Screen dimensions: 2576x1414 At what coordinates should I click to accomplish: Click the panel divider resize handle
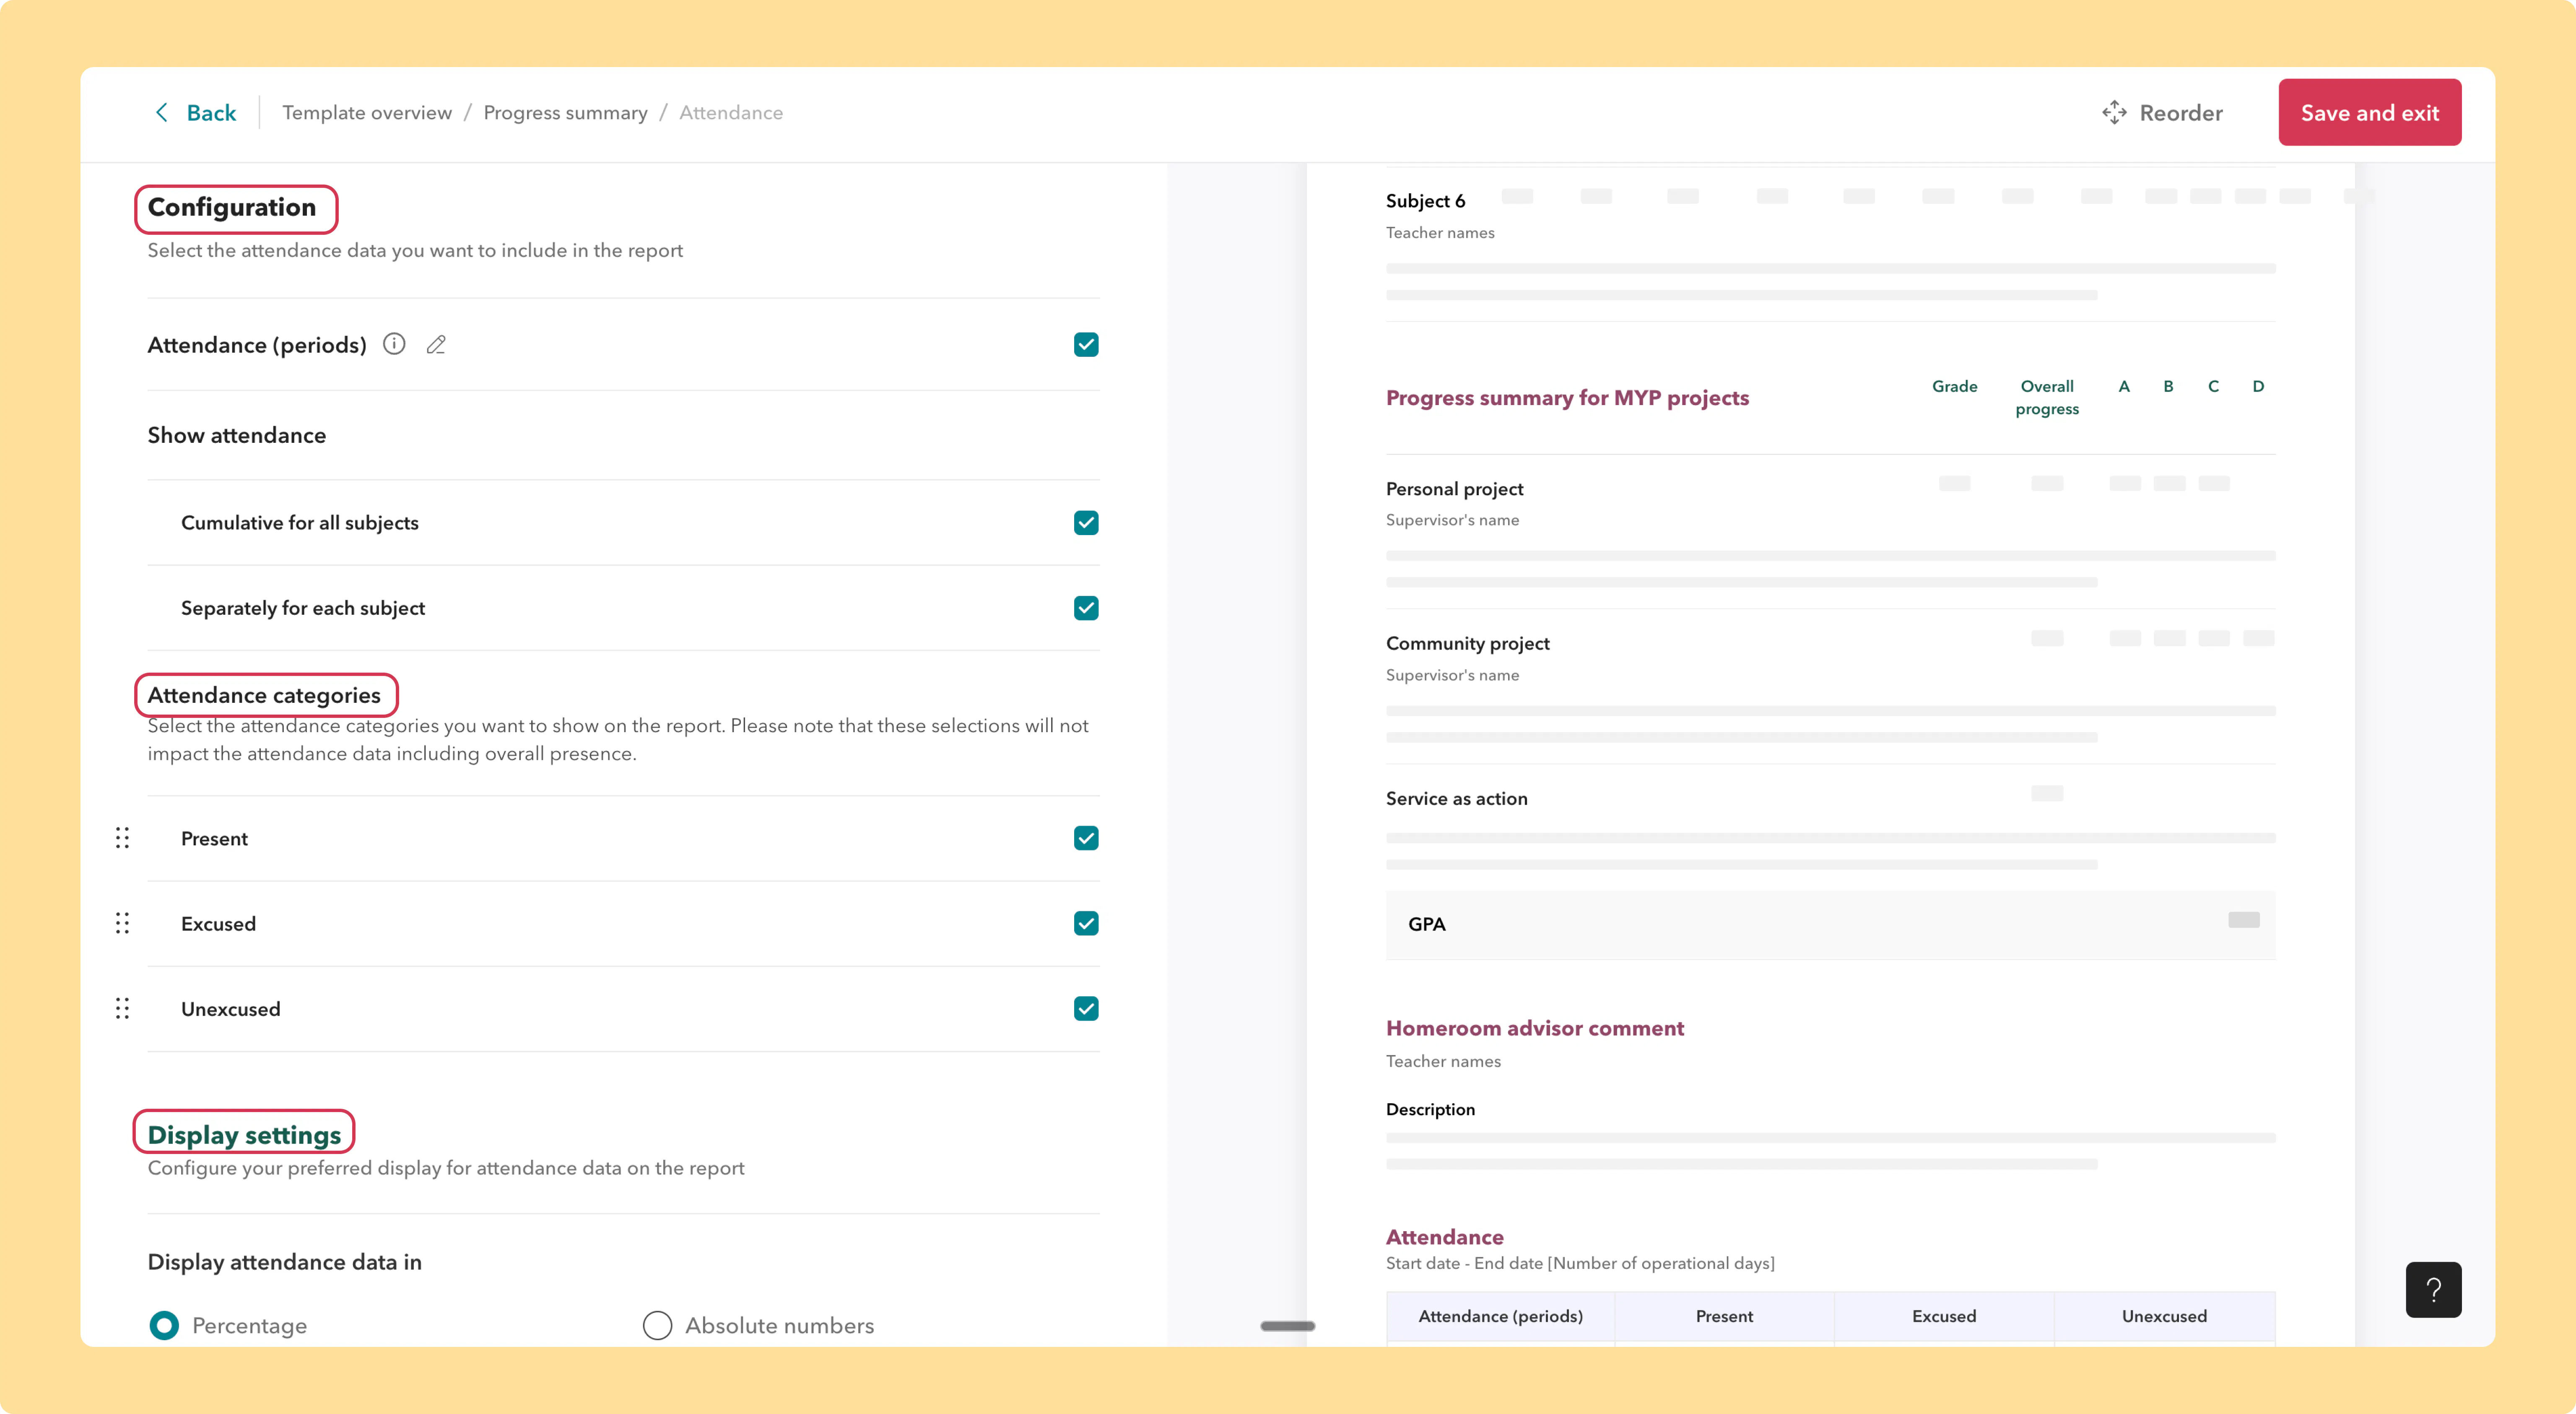point(1288,1326)
